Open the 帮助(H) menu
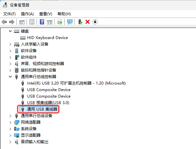 coord(64,14)
